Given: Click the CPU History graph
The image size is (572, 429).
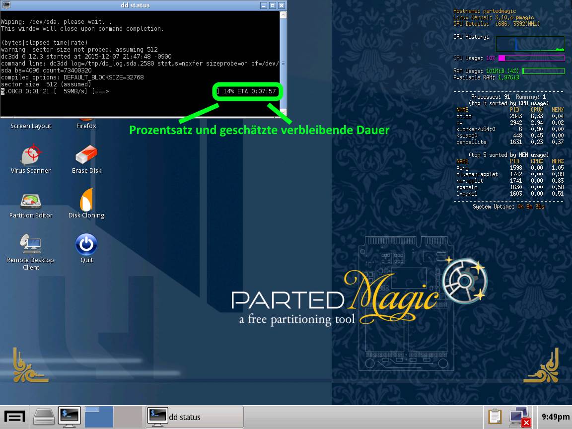Looking at the screenshot, I should (x=530, y=43).
